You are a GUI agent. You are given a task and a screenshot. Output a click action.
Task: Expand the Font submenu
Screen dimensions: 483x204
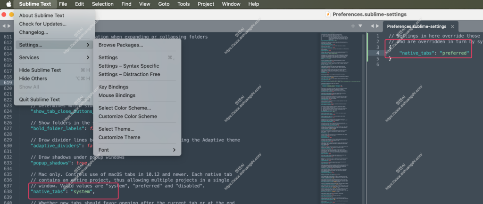[137, 149]
